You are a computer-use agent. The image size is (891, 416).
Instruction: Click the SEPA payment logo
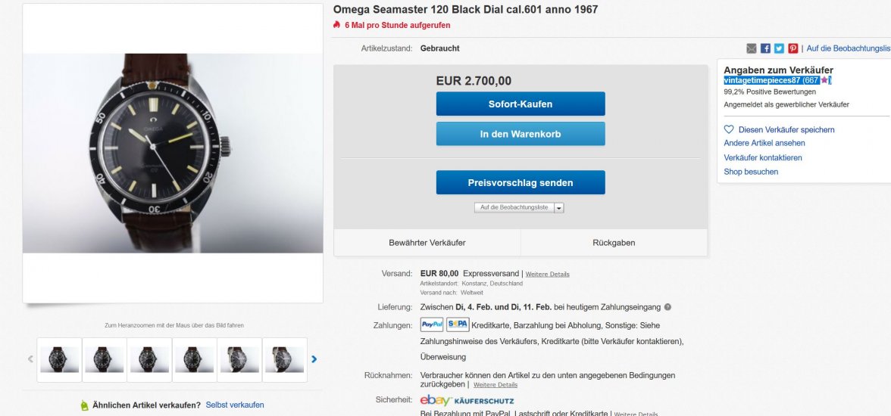tap(458, 324)
